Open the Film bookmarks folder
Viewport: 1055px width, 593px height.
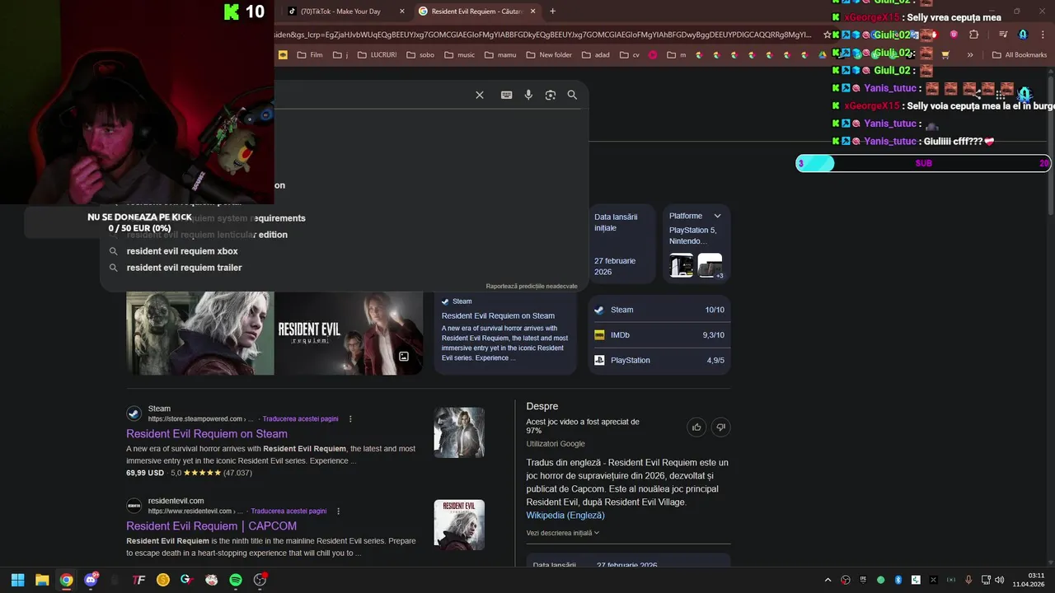309,55
